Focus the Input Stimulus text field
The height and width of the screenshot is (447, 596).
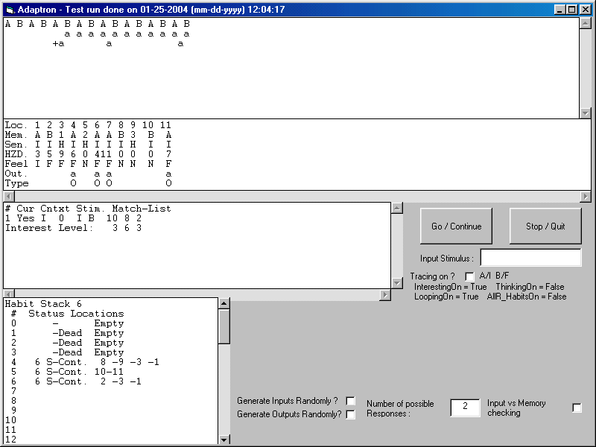pyautogui.click(x=530, y=258)
